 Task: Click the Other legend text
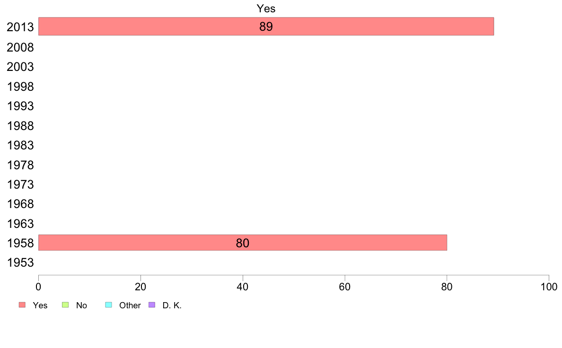tap(130, 305)
